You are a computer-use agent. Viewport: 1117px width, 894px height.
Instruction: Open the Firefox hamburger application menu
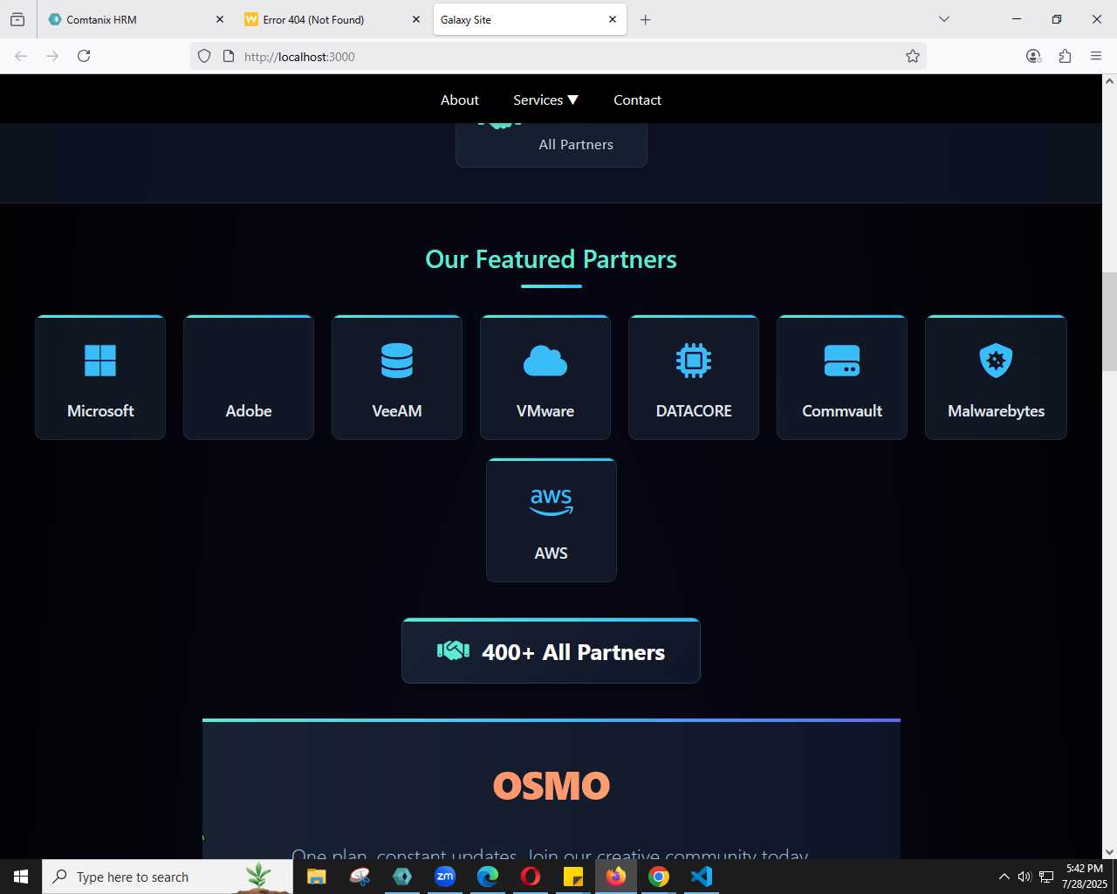pyautogui.click(x=1096, y=56)
